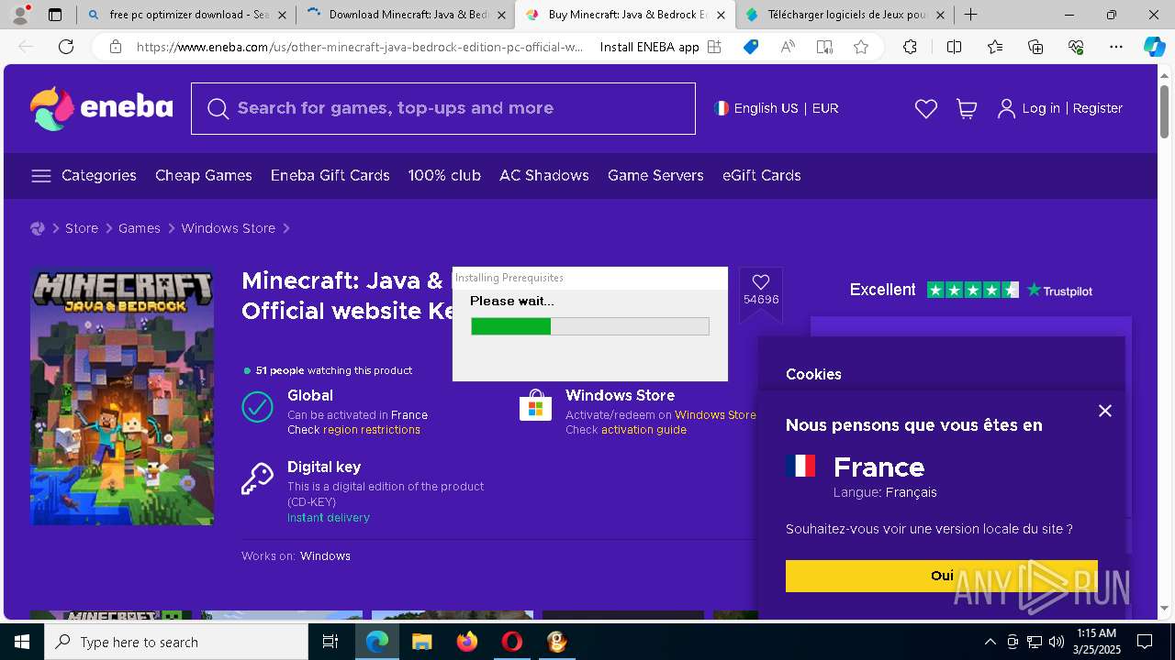Open eGift Cards menu item
1175x660 pixels.
coord(762,175)
